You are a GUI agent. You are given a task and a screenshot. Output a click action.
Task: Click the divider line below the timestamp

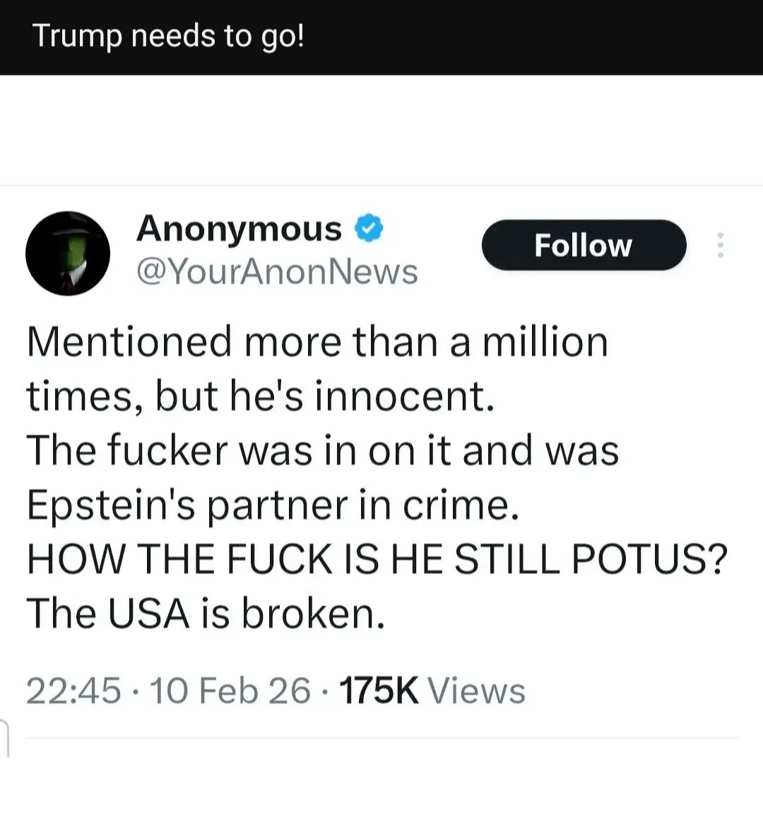click(381, 739)
